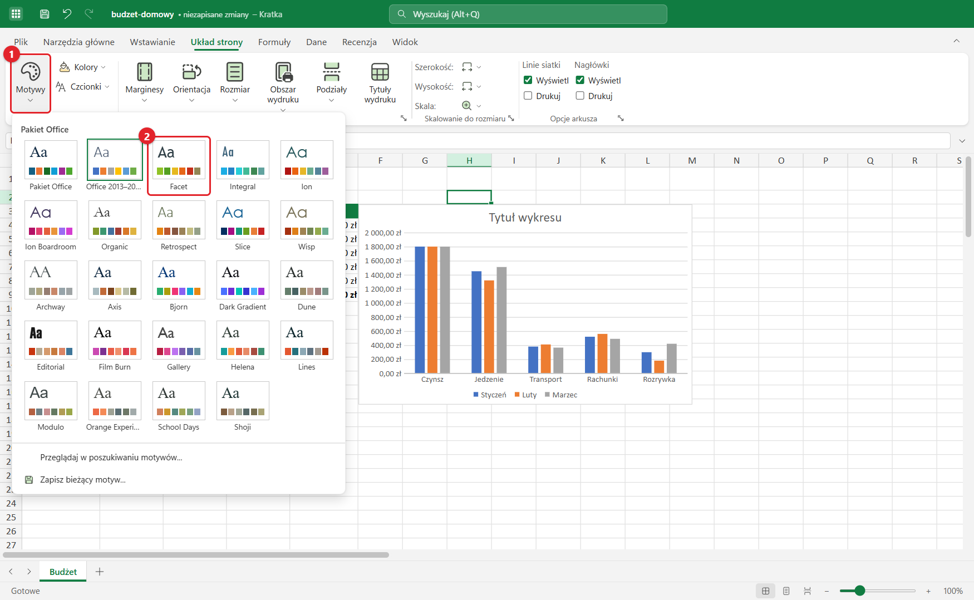Open the Orientacja page orientation option

[x=191, y=83]
